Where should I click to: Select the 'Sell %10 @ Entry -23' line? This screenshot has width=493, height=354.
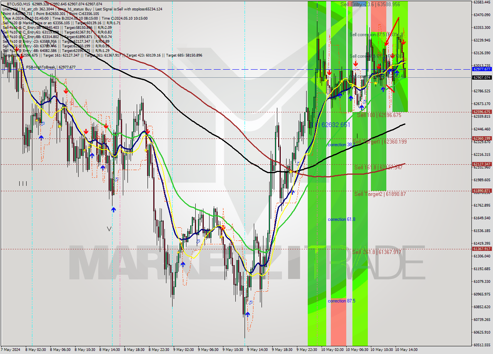coord(56,42)
